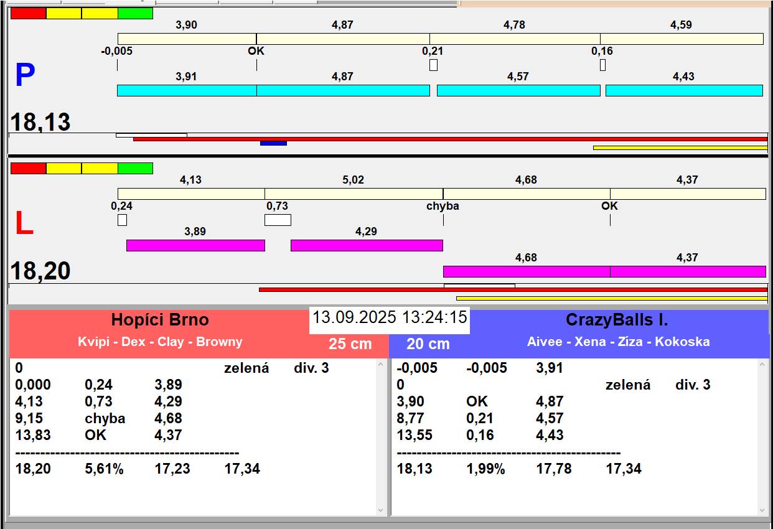Click the red start light in lane L
Viewport: 773px width, 529px height.
coord(29,168)
